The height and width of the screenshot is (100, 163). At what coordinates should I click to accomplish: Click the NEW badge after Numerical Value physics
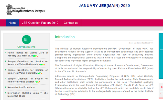(37, 82)
